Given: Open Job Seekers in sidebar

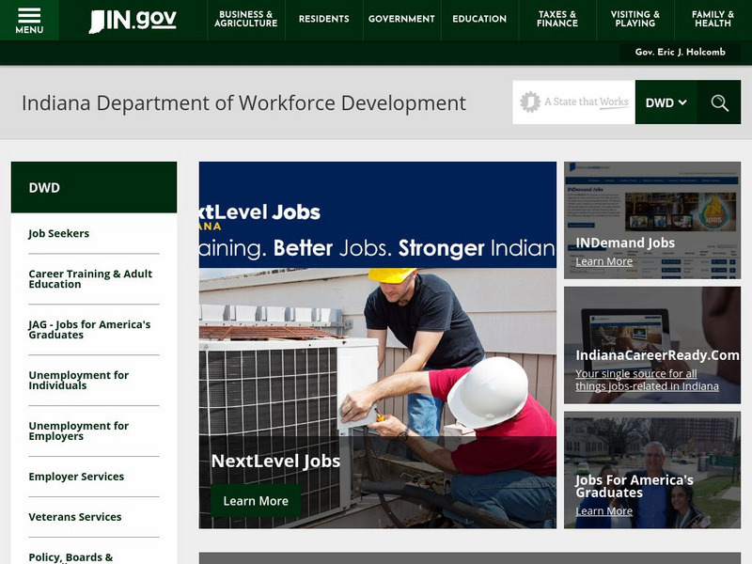Looking at the screenshot, I should pyautogui.click(x=59, y=233).
